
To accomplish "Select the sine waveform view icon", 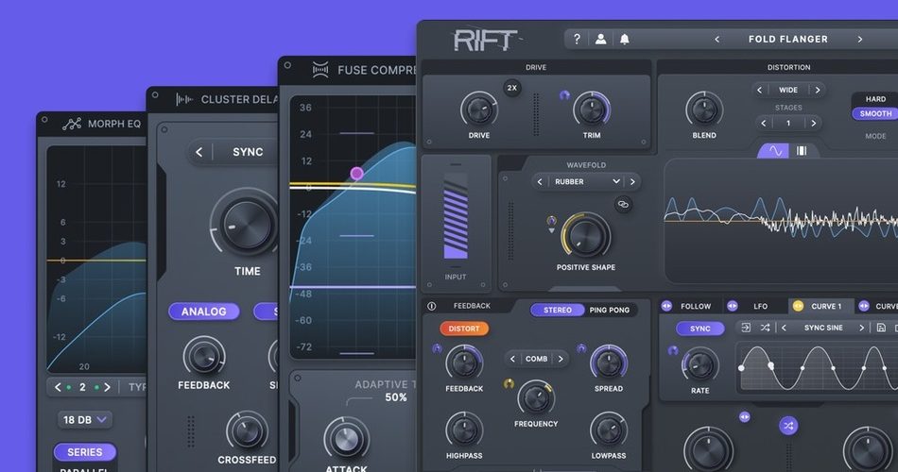I will click(x=774, y=151).
